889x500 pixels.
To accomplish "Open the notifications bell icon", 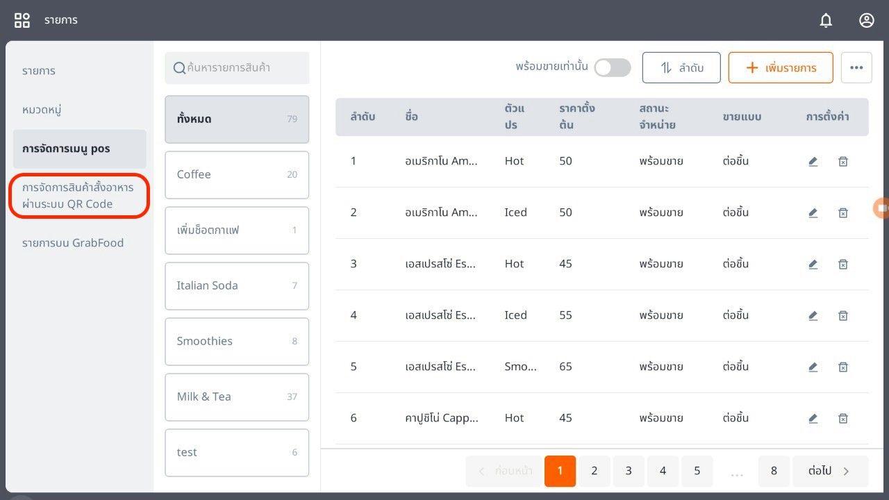I will click(826, 21).
